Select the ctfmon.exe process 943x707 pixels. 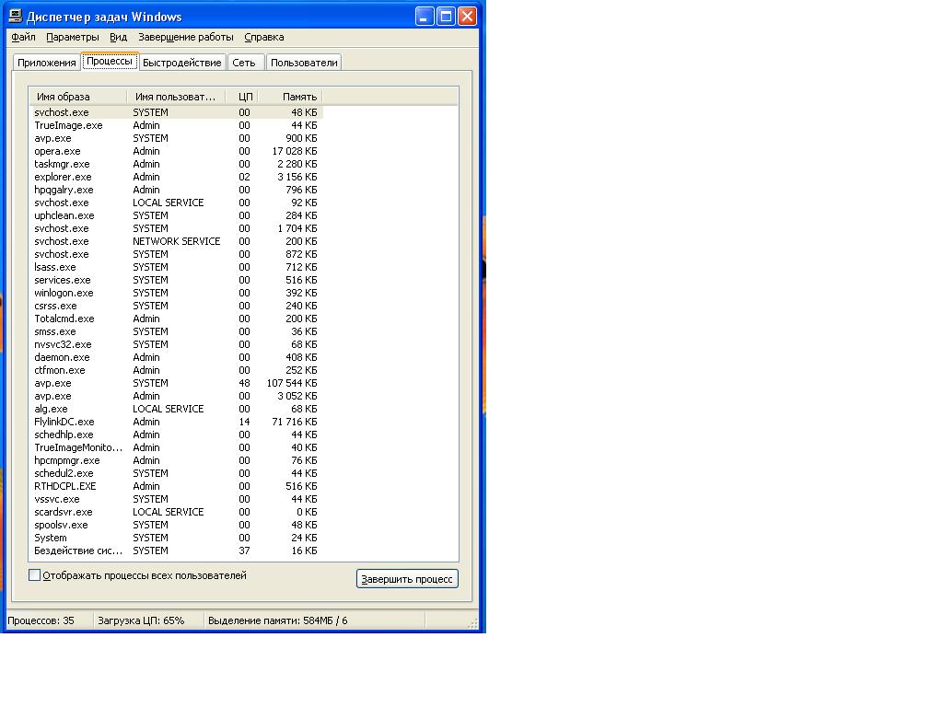point(176,370)
